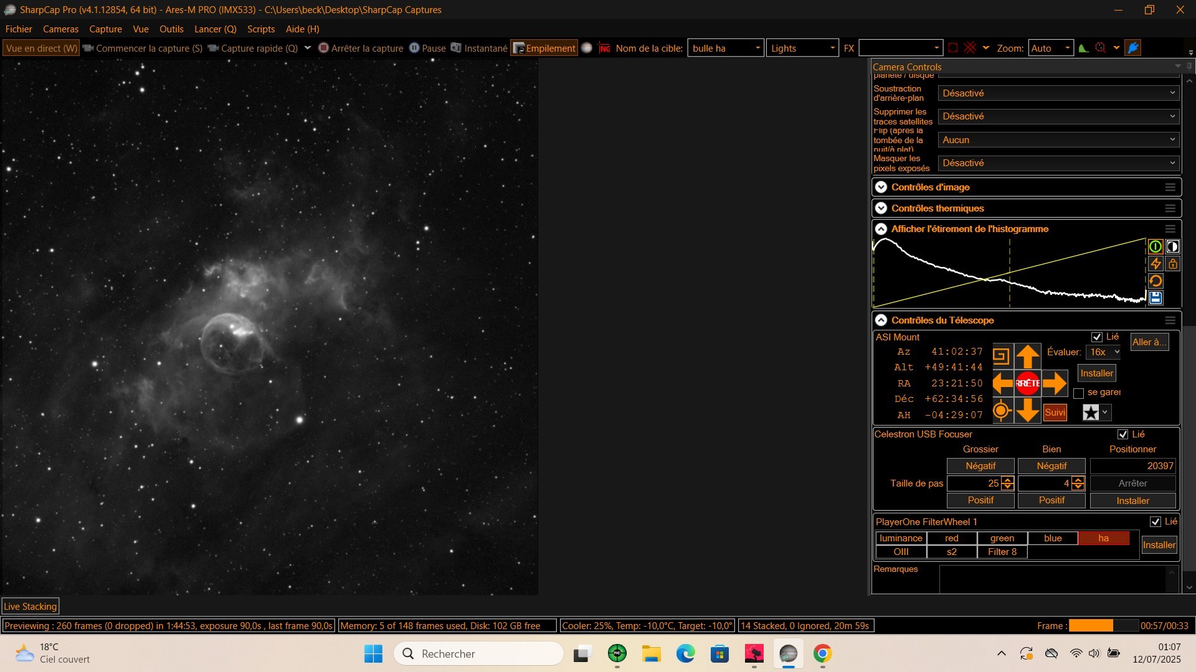This screenshot has width=1196, height=672.
Task: Click Bien Positif focuser button
Action: (x=1051, y=500)
